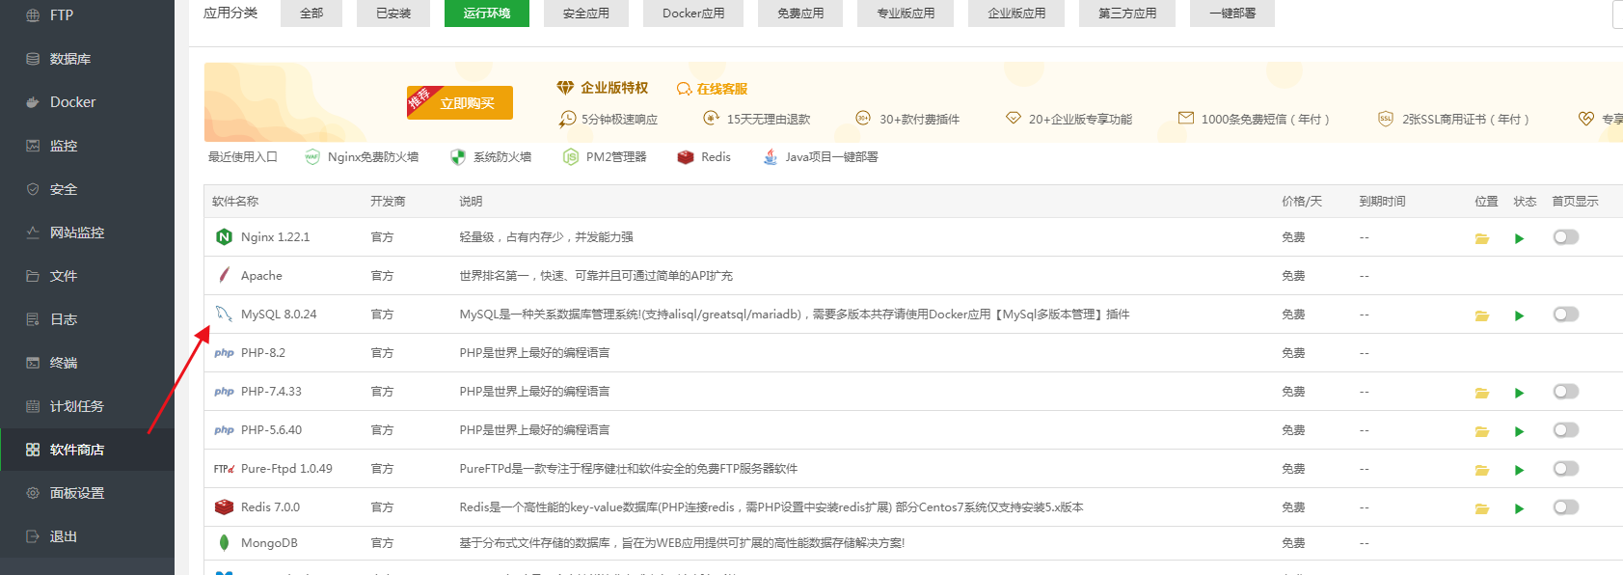
Task: Select the 企业版应用 category tab
Action: (1016, 14)
